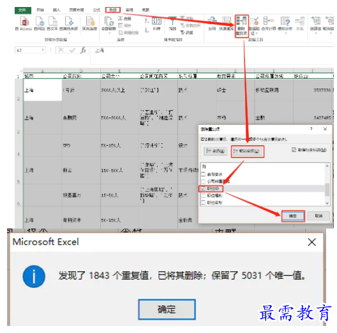The image size is (337, 333).
Task: Check the 教育要求 column checkbox
Action: (x=203, y=174)
